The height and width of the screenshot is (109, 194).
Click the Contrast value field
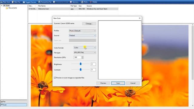(93, 70)
